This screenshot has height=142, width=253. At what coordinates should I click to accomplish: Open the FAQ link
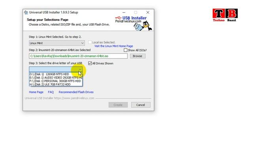51,92
